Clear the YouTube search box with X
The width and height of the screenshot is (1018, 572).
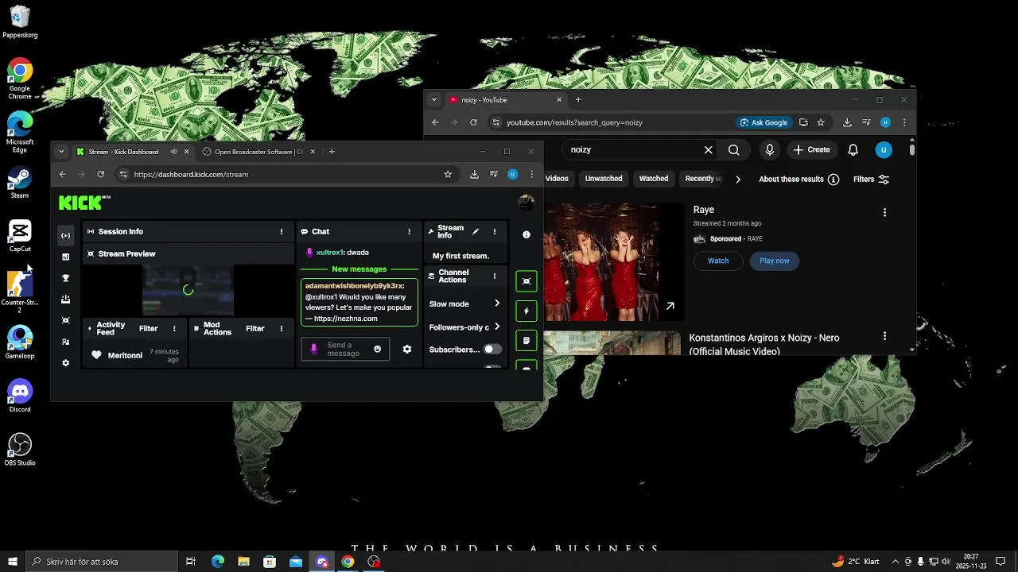click(x=708, y=149)
